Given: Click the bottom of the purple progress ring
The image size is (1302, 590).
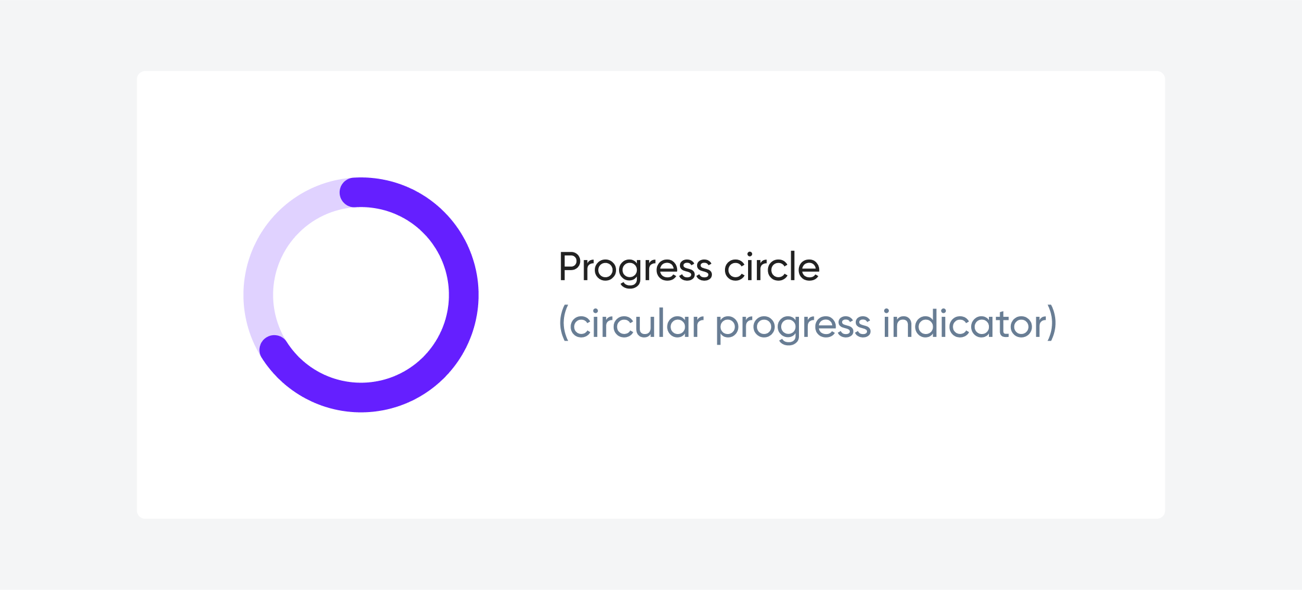Looking at the screenshot, I should pyautogui.click(x=361, y=397).
